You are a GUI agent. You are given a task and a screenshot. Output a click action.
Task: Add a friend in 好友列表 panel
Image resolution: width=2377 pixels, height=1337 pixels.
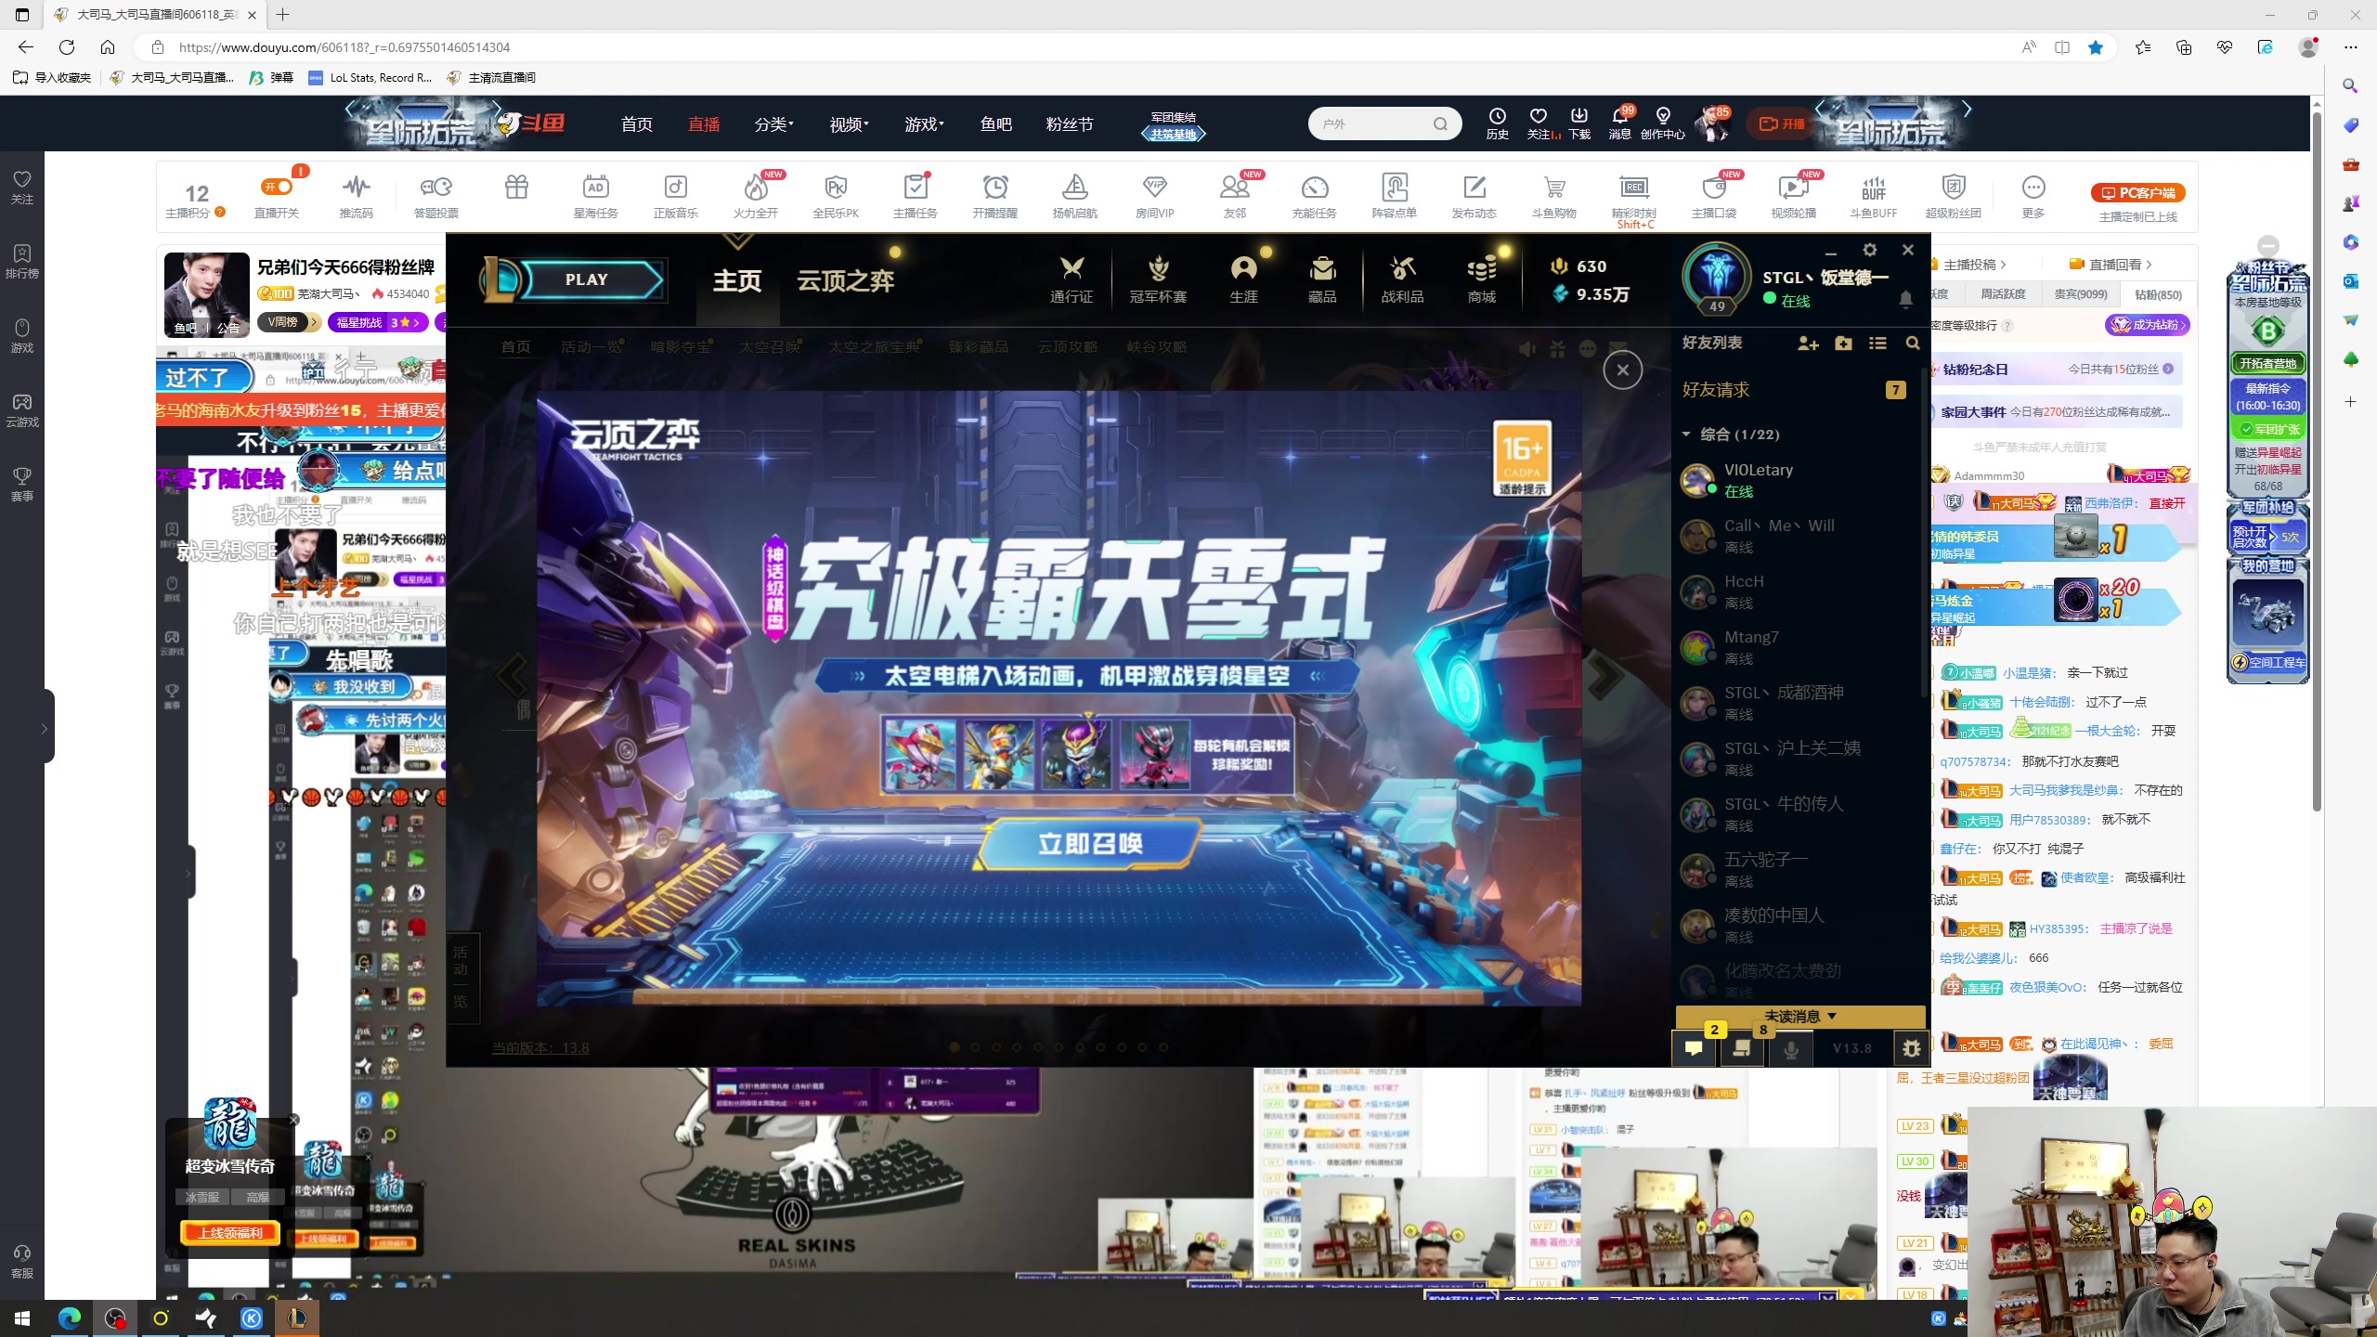pos(1807,344)
